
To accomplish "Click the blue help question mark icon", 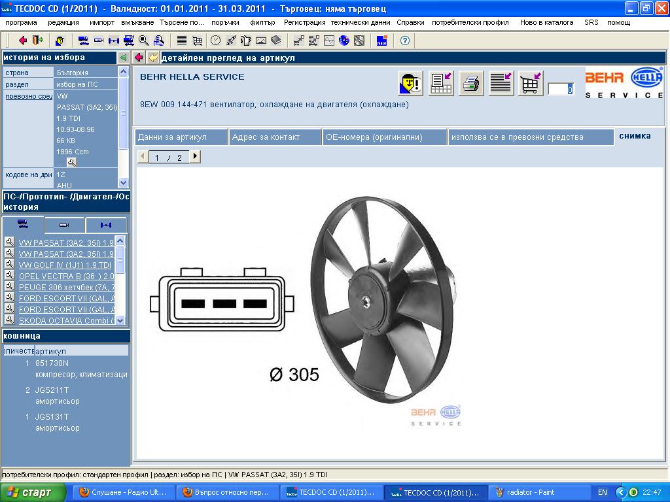I will [405, 41].
